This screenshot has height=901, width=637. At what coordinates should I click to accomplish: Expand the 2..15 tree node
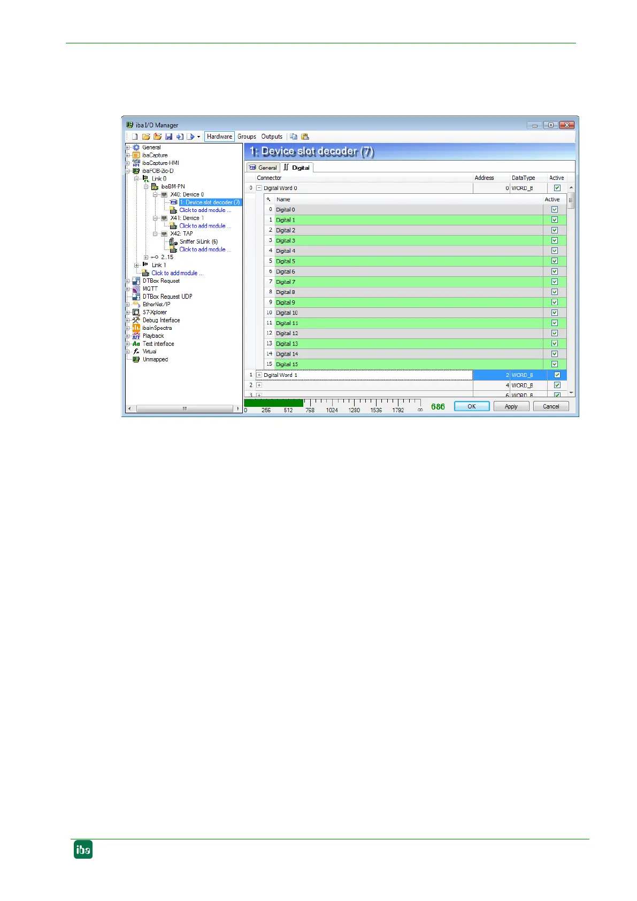coord(146,257)
